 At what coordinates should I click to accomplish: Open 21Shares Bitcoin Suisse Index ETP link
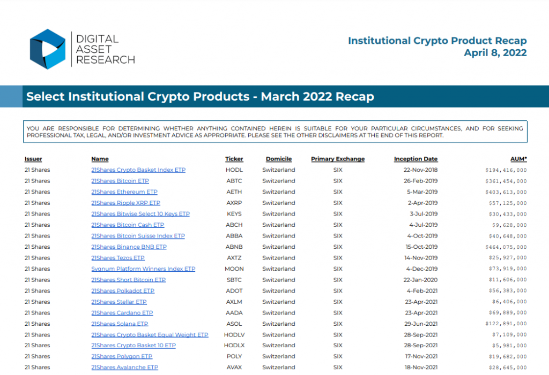(138, 236)
